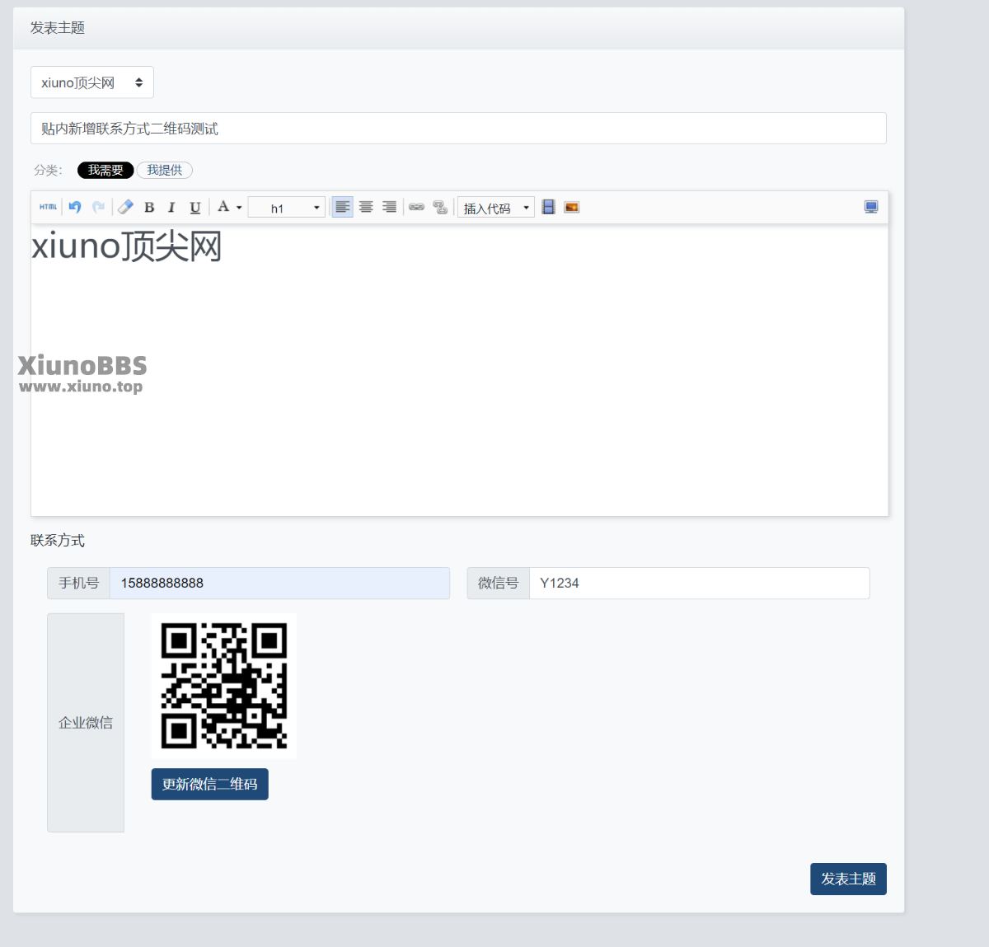
Task: Clear formatting with eraser icon
Action: 125,207
